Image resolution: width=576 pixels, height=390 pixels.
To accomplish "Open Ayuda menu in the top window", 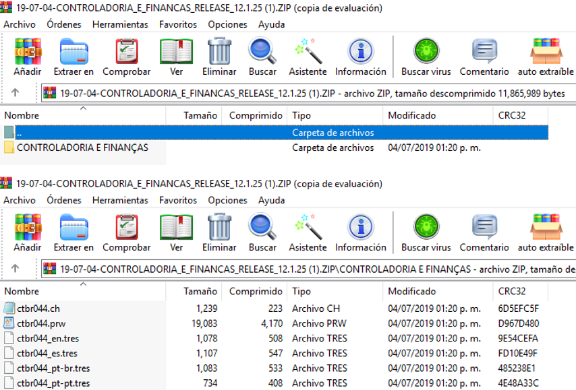I will 271,24.
